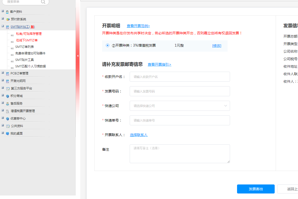Click the 备注 textarea
The height and width of the screenshot is (199, 298).
(x=180, y=154)
